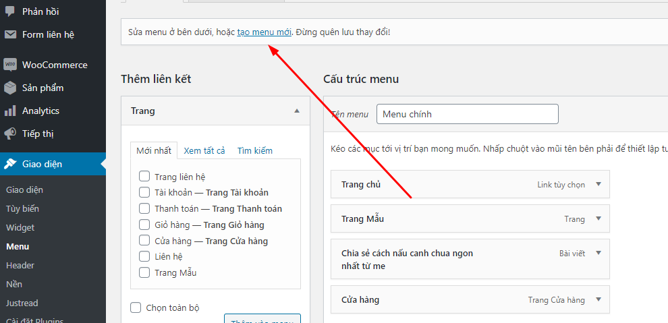Click the Sản phẩm box icon
Image resolution: width=668 pixels, height=323 pixels.
[x=10, y=88]
